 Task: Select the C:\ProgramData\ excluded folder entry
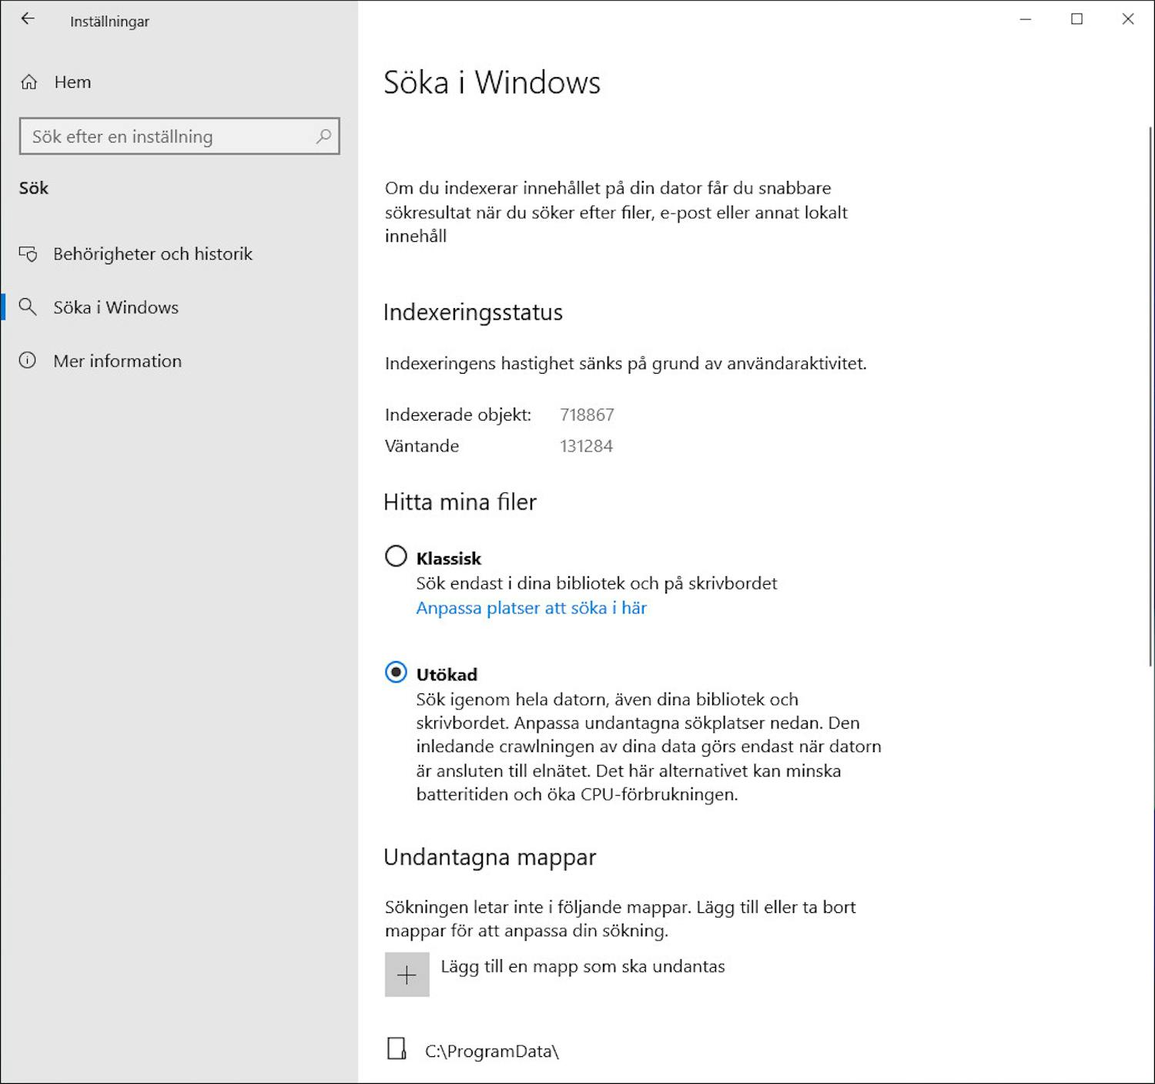click(493, 1049)
